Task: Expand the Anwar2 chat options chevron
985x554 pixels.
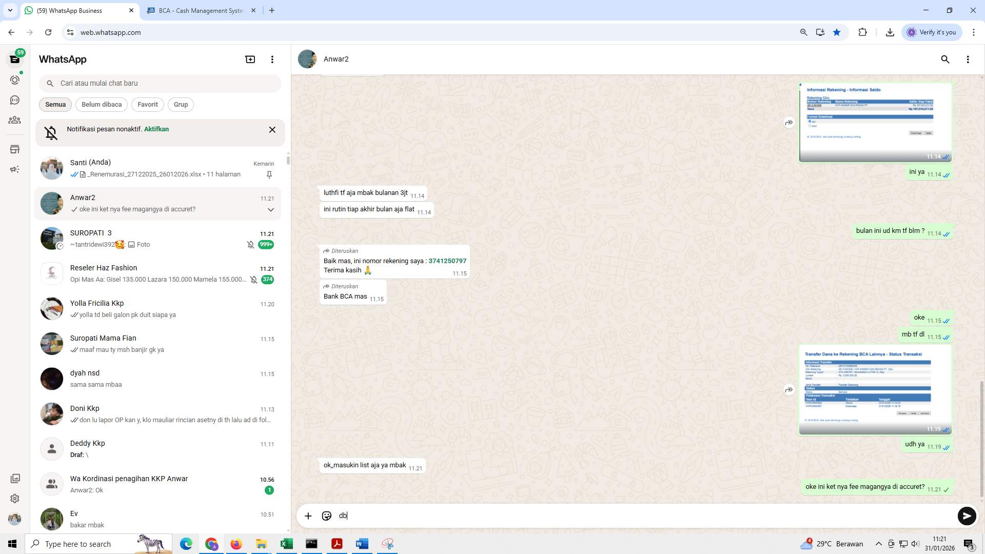Action: point(270,209)
